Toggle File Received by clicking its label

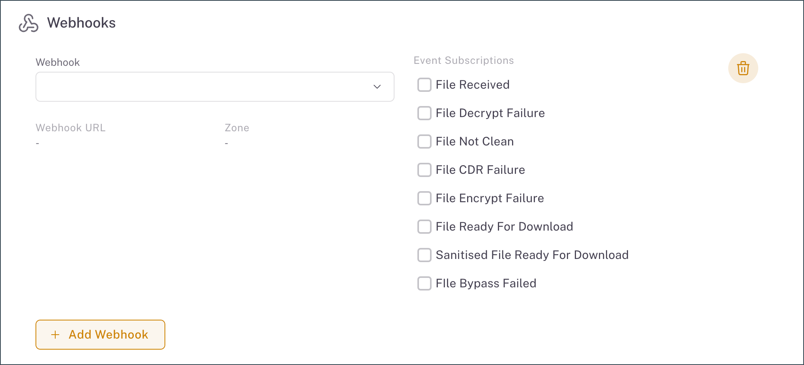pos(473,85)
